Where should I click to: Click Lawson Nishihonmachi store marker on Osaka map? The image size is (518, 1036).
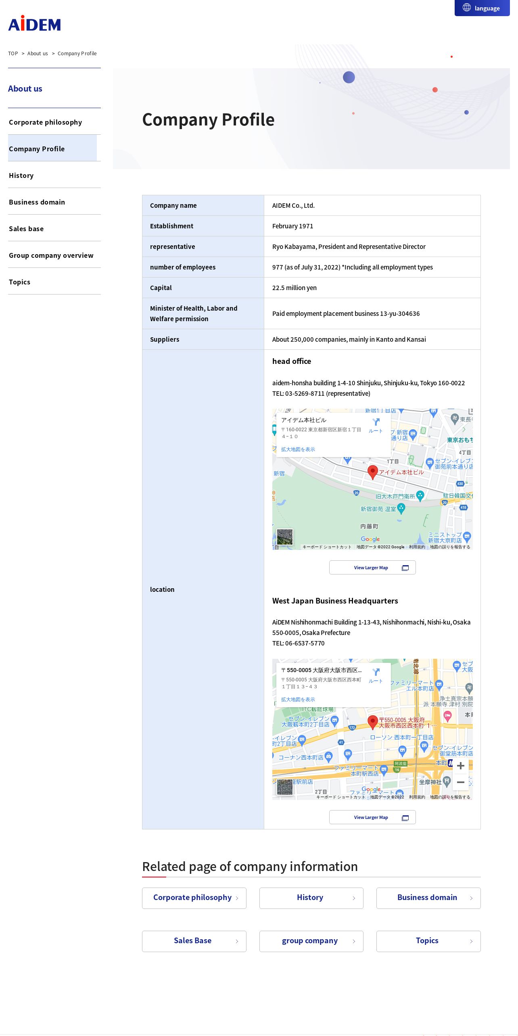[402, 751]
